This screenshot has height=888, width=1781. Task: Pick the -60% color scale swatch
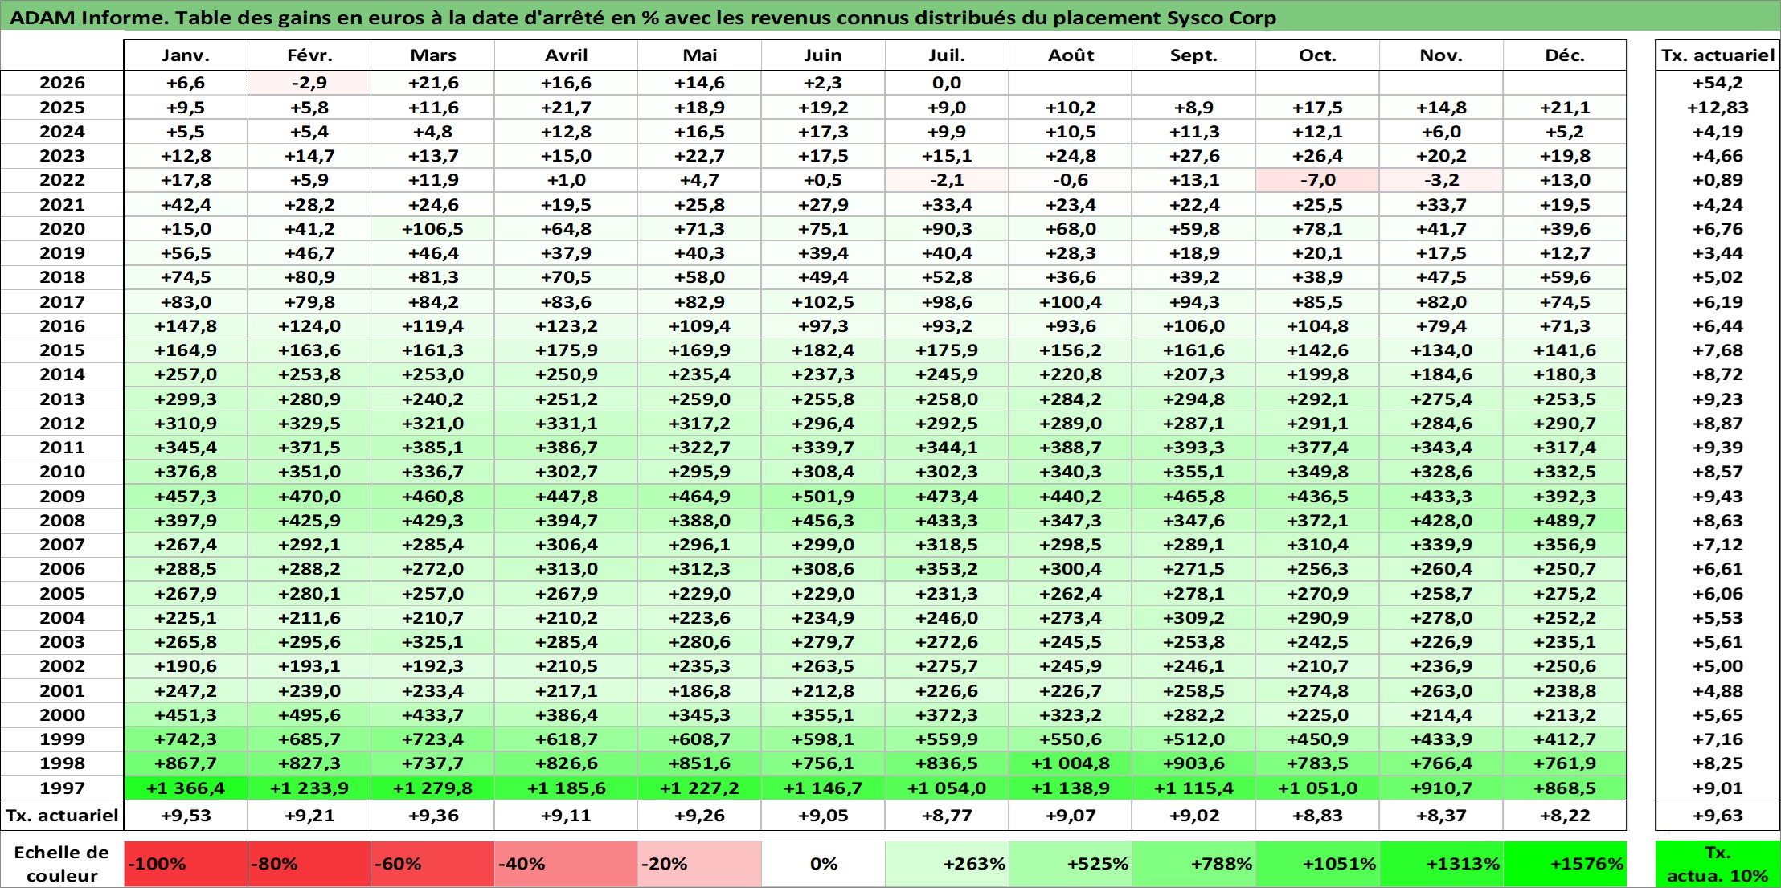click(433, 864)
